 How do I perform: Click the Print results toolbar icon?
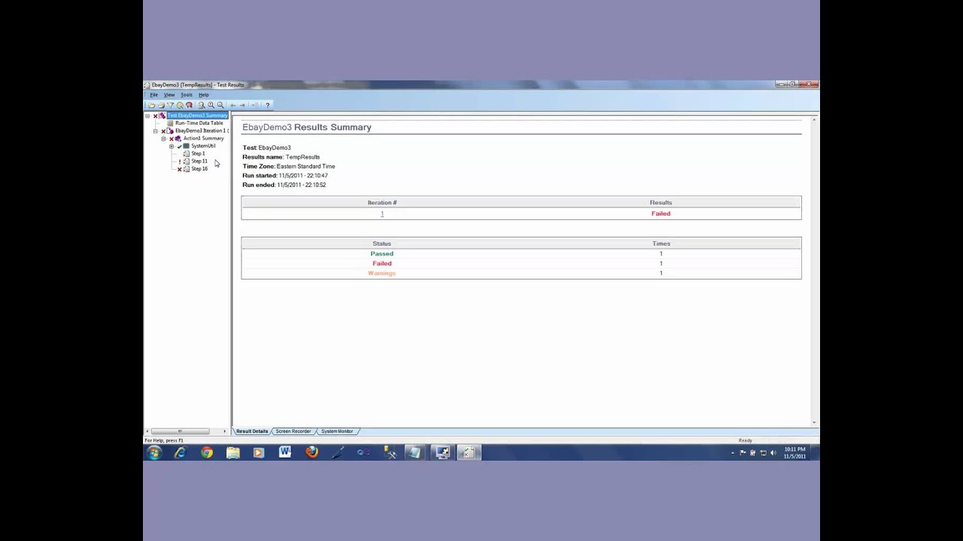click(161, 105)
